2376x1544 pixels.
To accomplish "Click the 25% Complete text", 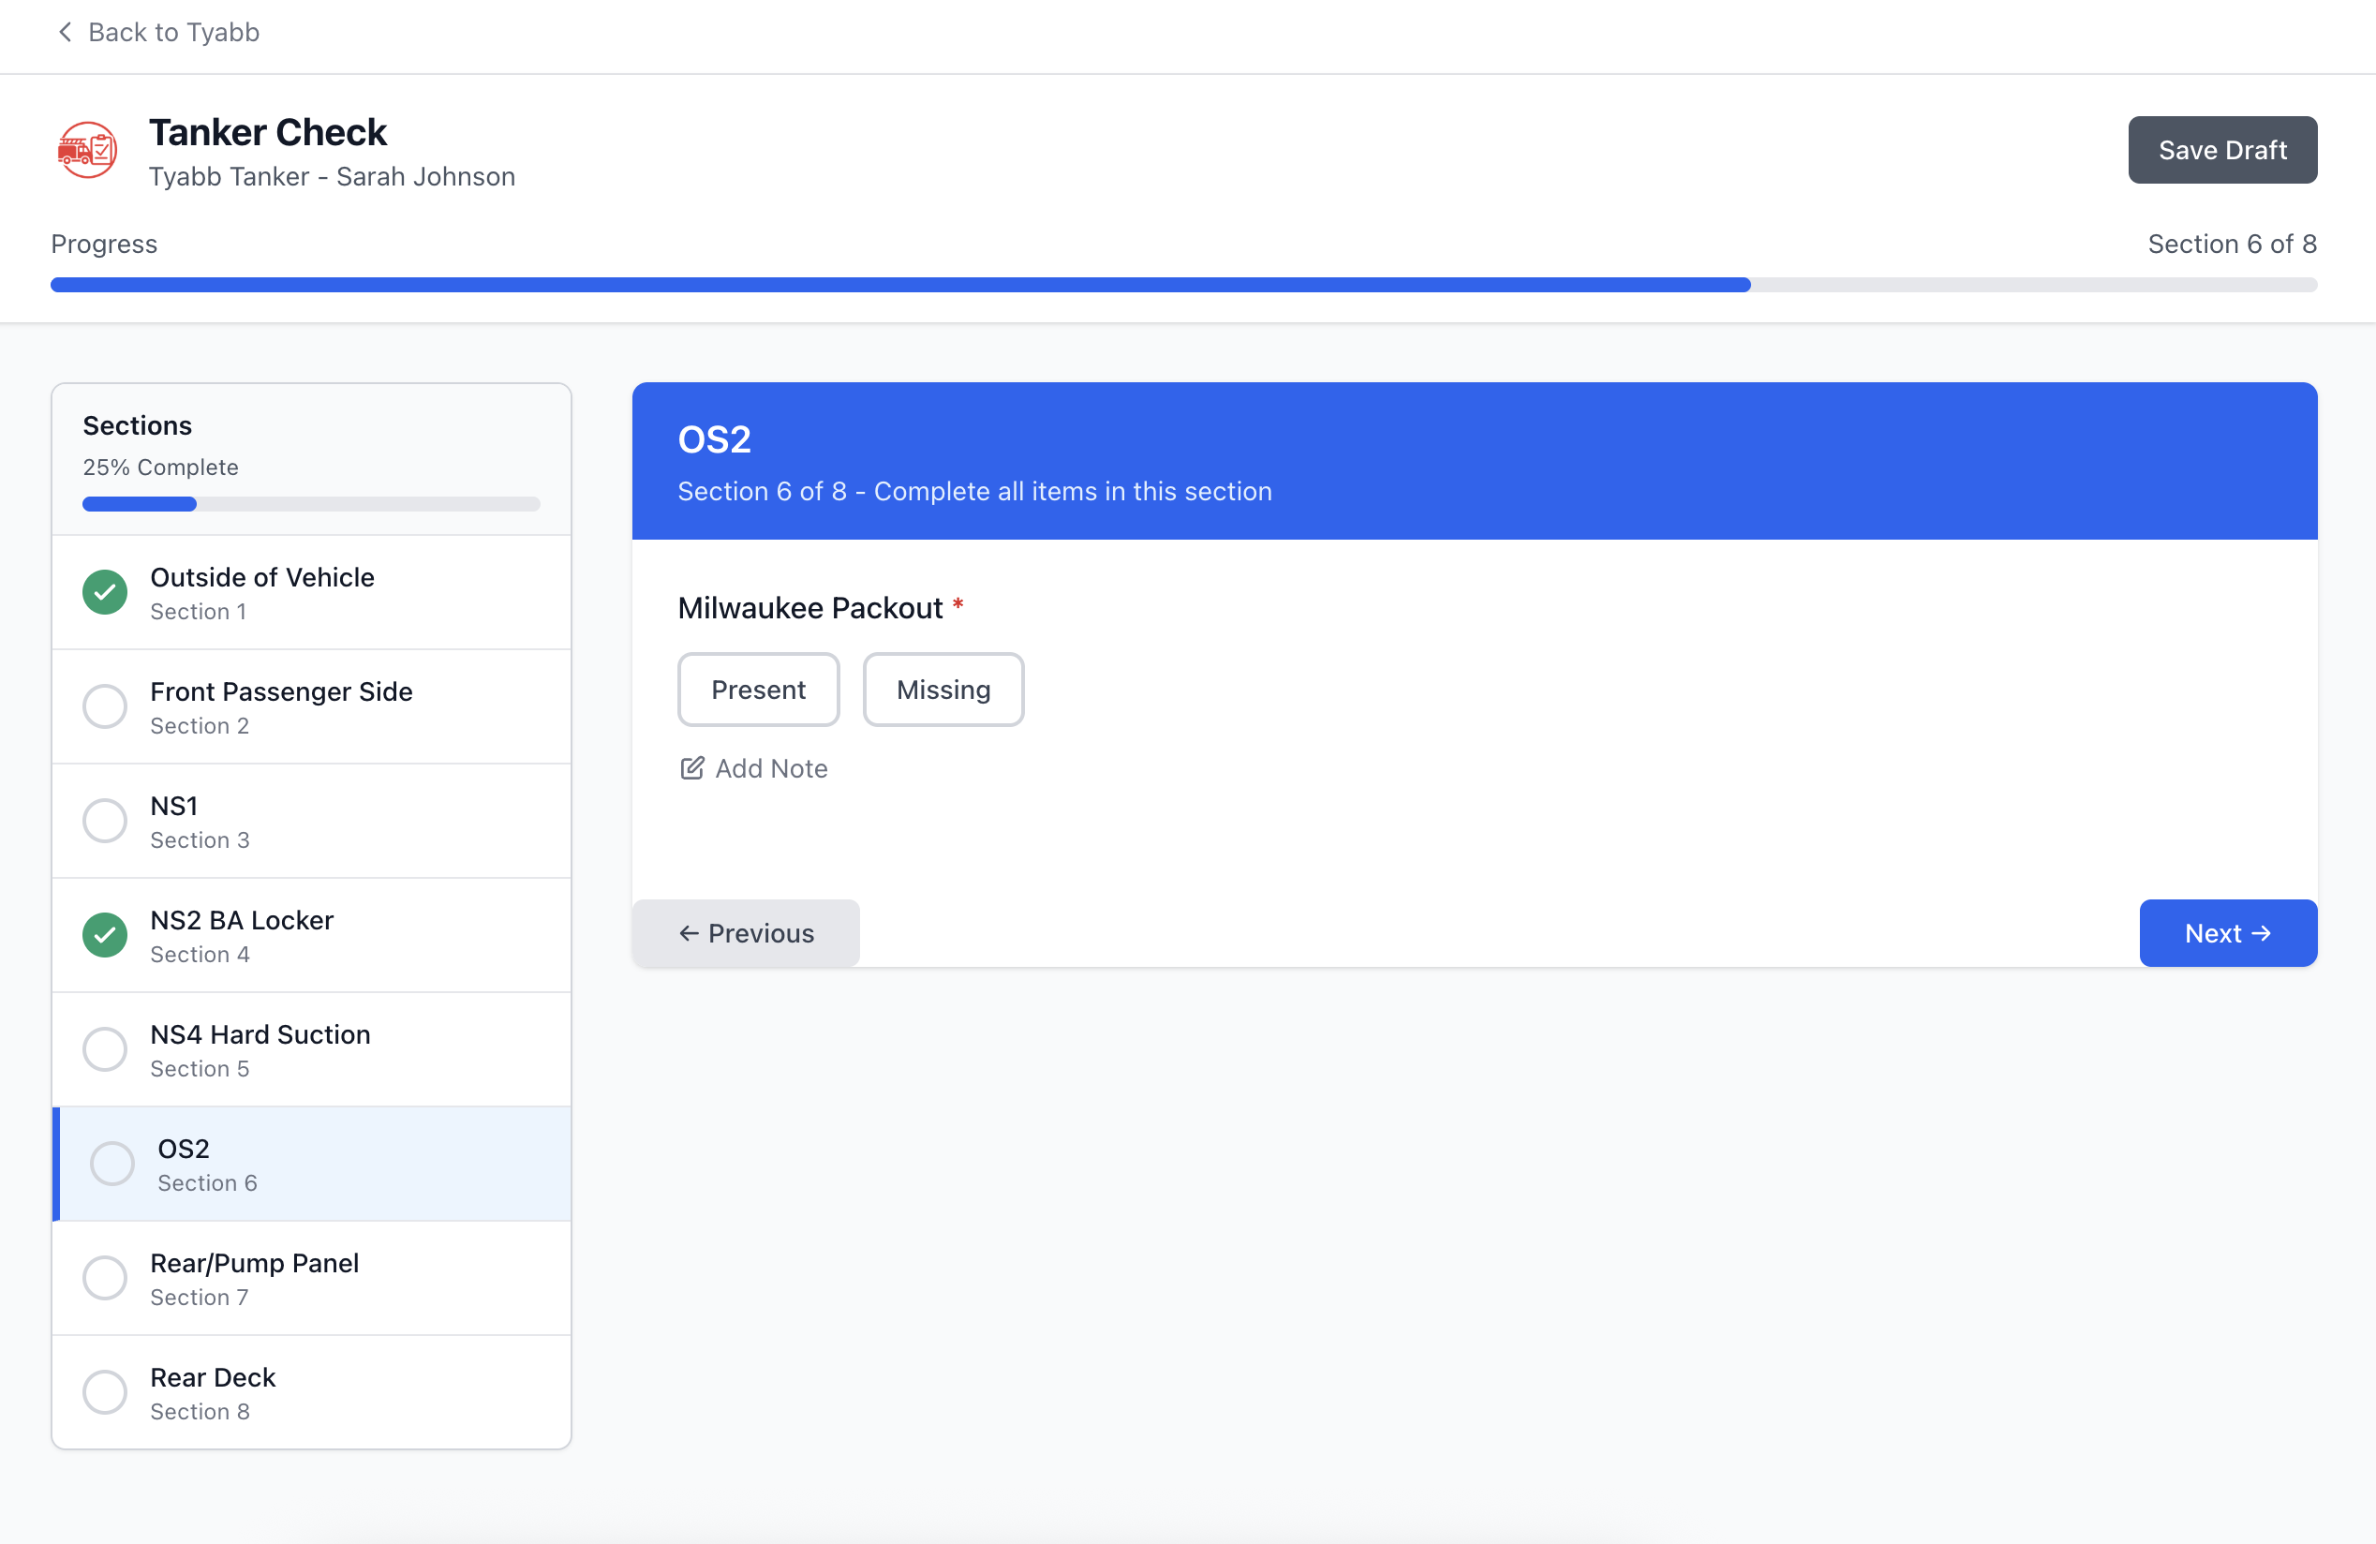I will coord(161,468).
